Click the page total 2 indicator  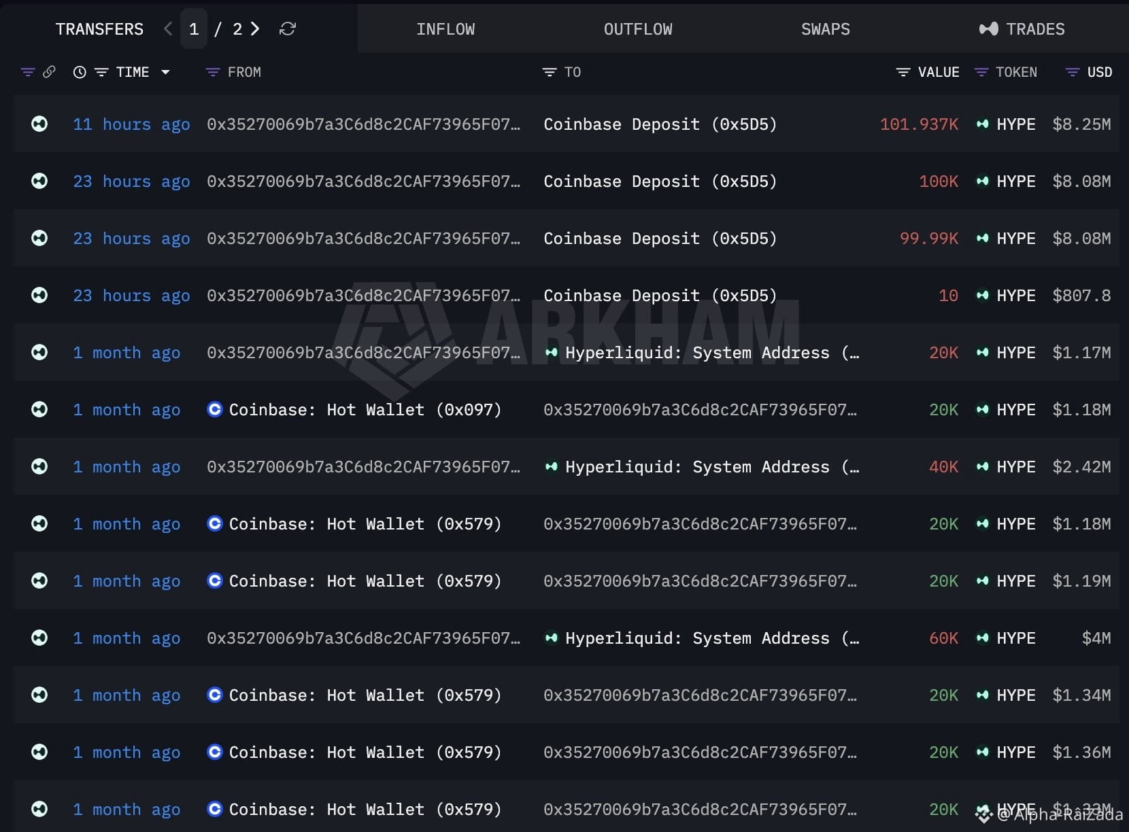(x=237, y=29)
